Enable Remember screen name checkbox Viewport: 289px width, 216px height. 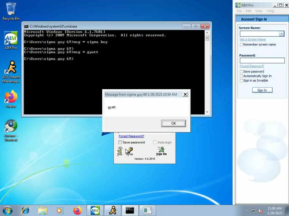241,44
